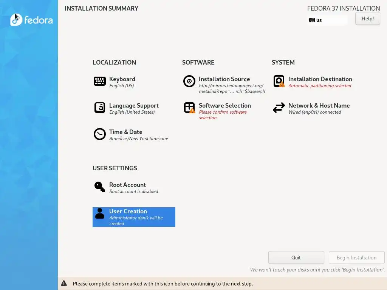Click 'Administrator danik will be created' text
Viewport: 387px width, 290px height.
point(136,221)
